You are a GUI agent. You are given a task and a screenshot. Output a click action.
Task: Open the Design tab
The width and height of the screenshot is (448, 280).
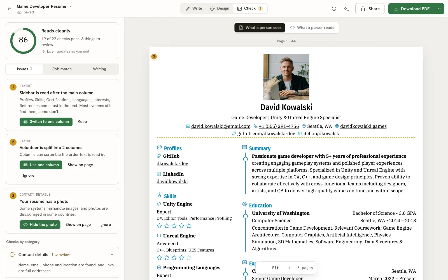click(220, 9)
